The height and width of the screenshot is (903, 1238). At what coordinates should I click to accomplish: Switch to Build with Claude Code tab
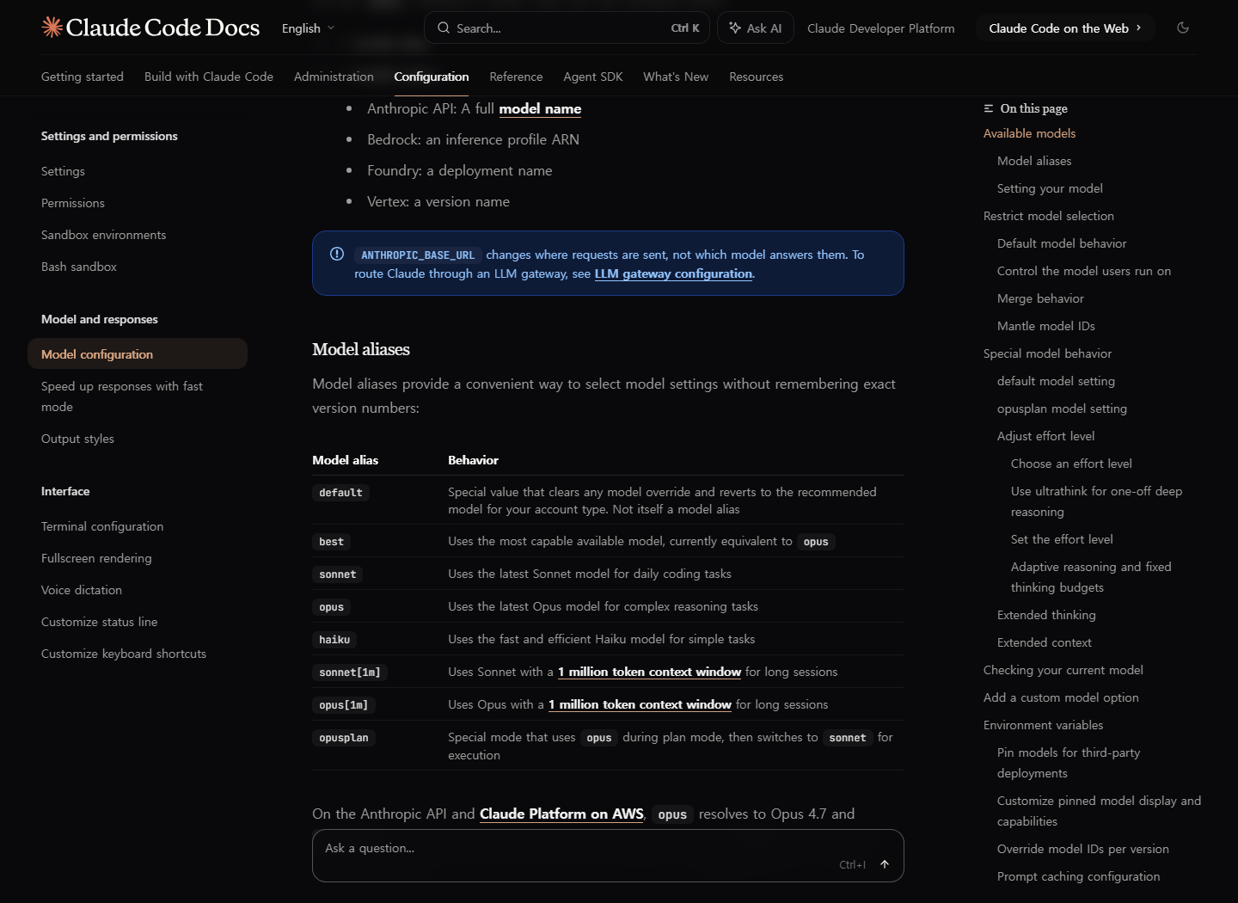tap(209, 77)
